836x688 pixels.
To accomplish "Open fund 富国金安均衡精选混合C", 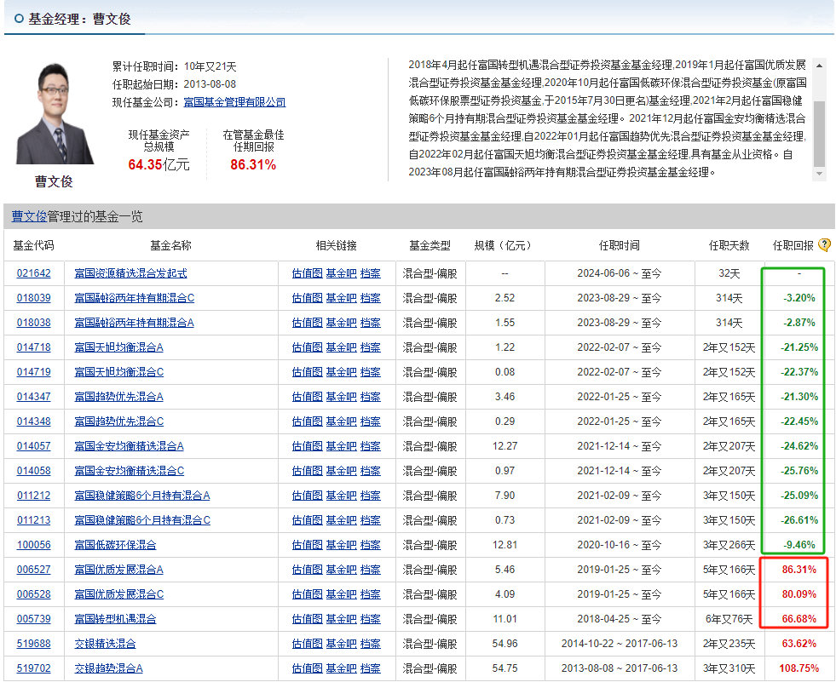I will (129, 471).
